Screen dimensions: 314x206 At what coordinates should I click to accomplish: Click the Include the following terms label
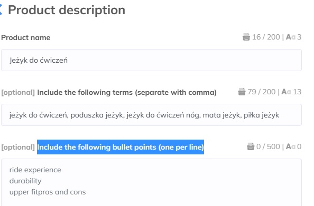(127, 92)
